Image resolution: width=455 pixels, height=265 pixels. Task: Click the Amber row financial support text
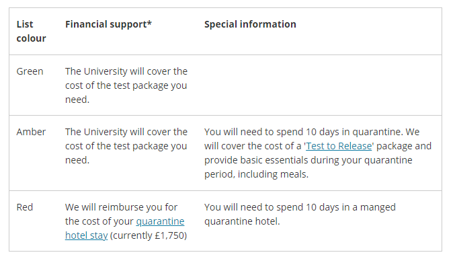point(126,146)
